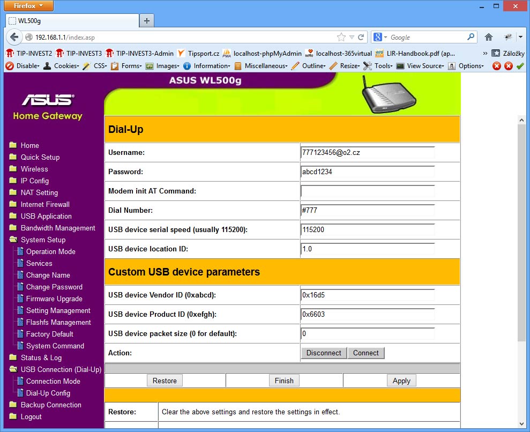Image resolution: width=530 pixels, height=432 pixels.
Task: Open Information menu in developer toolbar
Action: click(207, 66)
